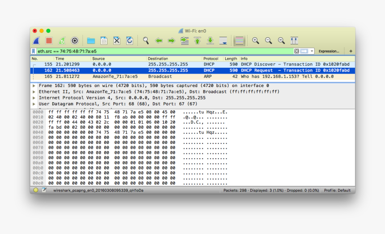This screenshot has height=234, width=385.
Task: Add a filter button with plus
Action: (x=351, y=51)
